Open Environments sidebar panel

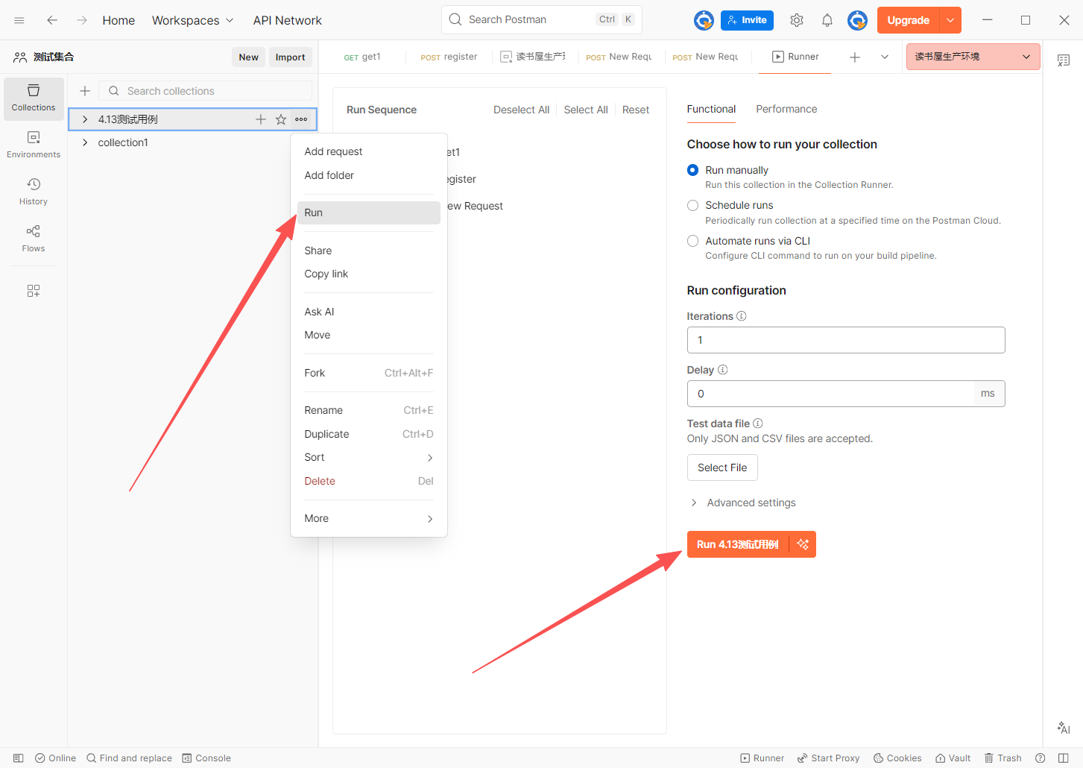tap(34, 145)
